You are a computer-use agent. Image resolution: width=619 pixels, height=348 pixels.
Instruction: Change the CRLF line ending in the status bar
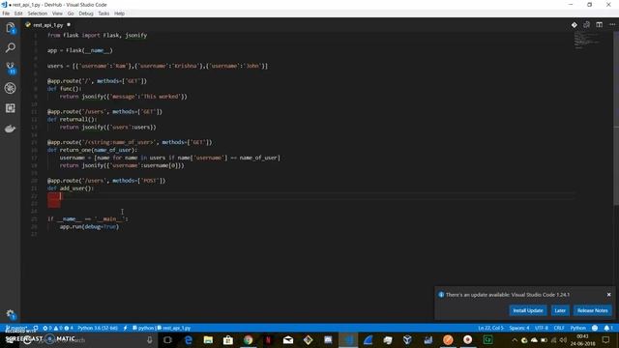click(x=559, y=328)
